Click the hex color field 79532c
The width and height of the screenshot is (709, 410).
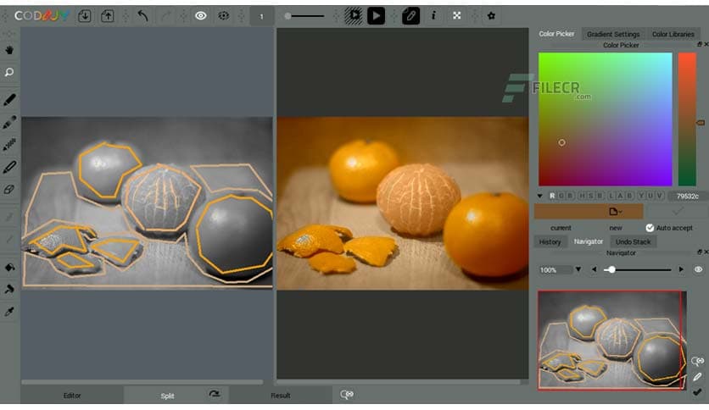687,196
